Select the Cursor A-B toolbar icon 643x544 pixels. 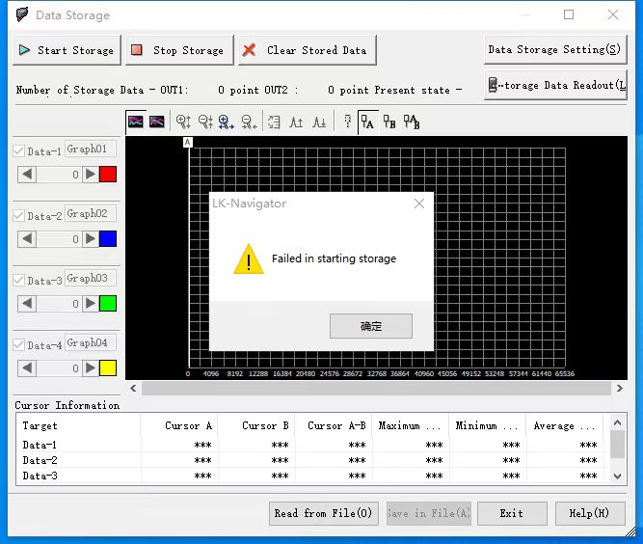[x=412, y=122]
